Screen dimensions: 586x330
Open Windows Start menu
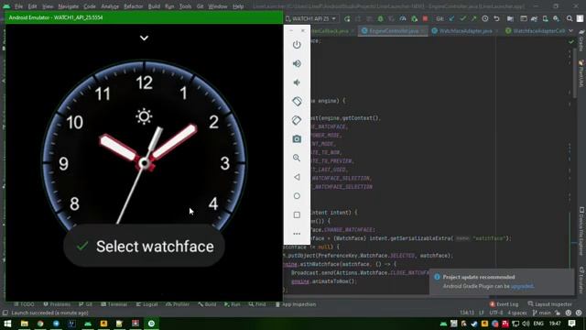click(x=7, y=324)
